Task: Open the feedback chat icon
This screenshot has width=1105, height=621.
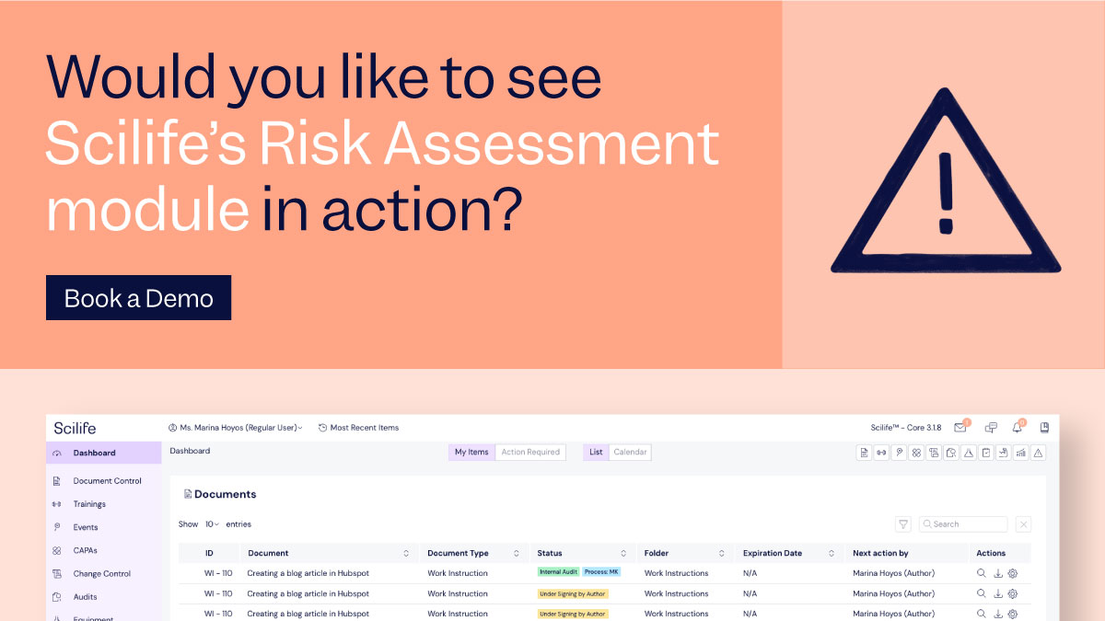Action: click(991, 427)
